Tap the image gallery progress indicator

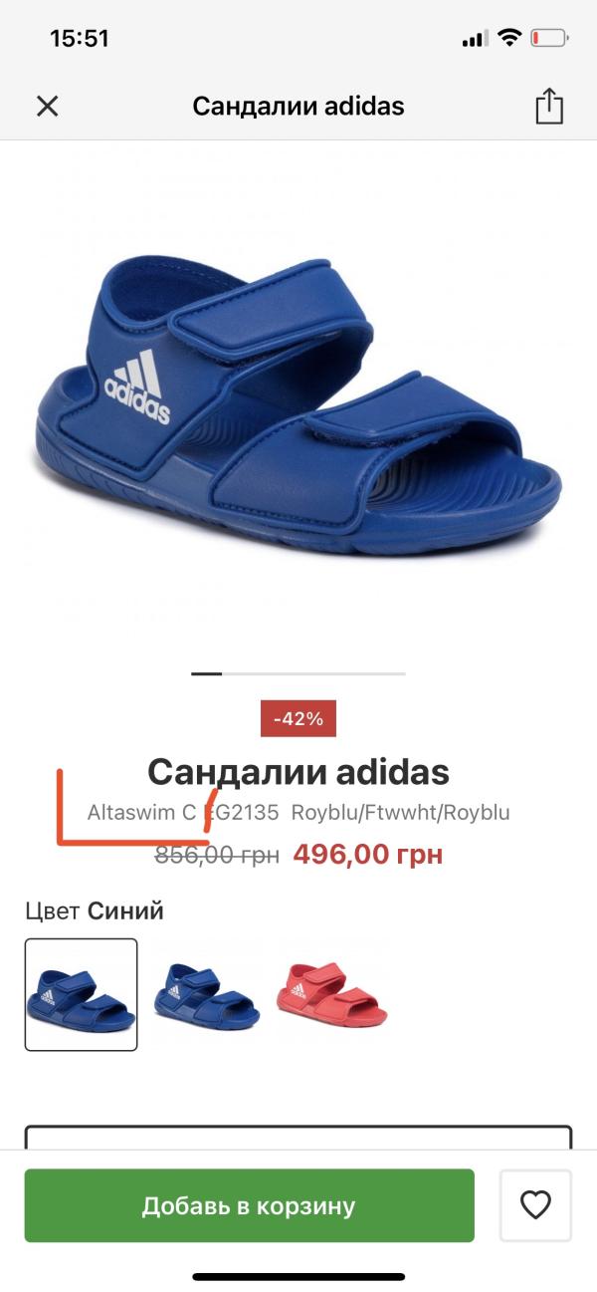coord(298,674)
